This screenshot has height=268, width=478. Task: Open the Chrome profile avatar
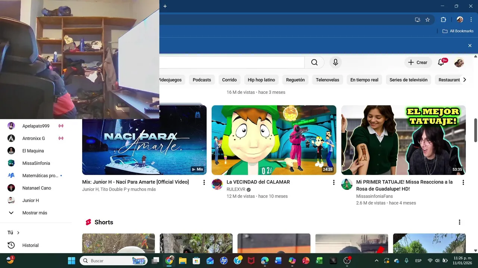(460, 20)
